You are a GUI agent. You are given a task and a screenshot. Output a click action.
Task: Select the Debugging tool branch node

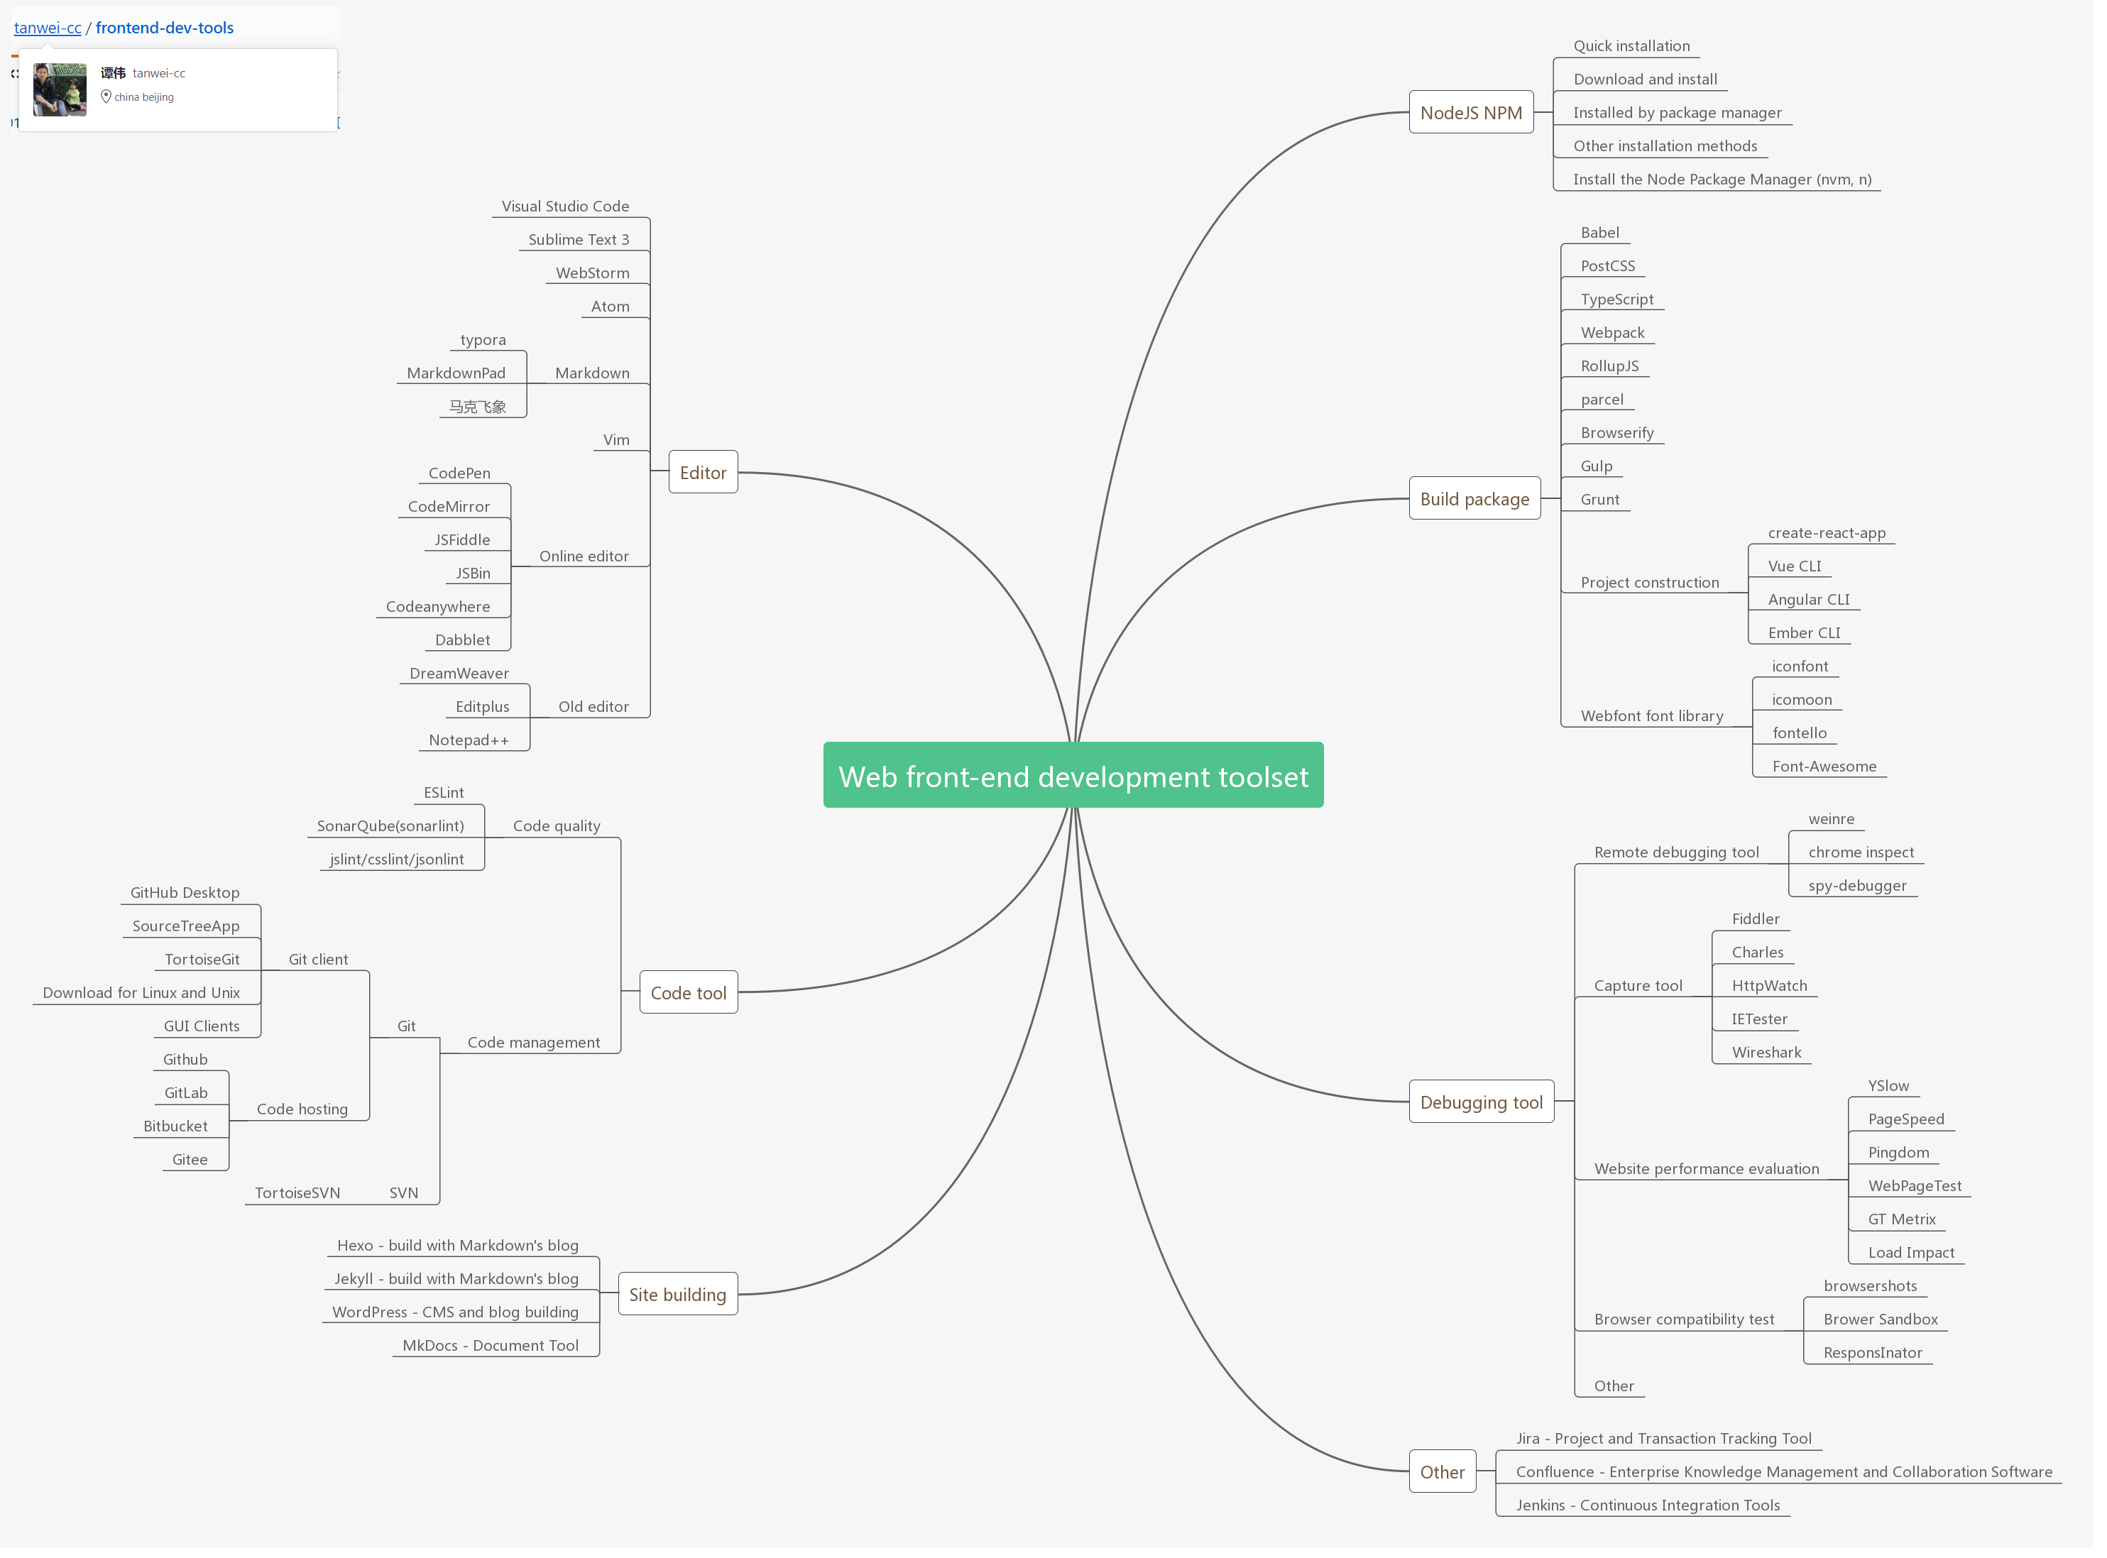[x=1491, y=1109]
